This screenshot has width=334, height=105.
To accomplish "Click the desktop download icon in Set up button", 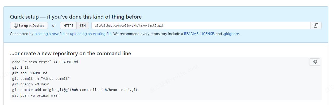I will tap(15, 26).
